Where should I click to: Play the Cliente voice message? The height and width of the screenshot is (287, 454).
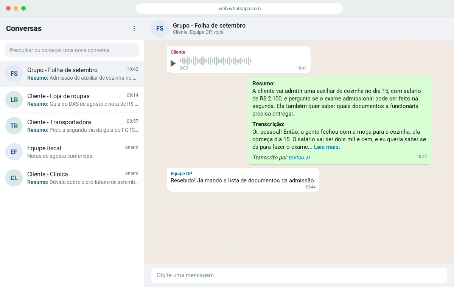click(x=173, y=63)
